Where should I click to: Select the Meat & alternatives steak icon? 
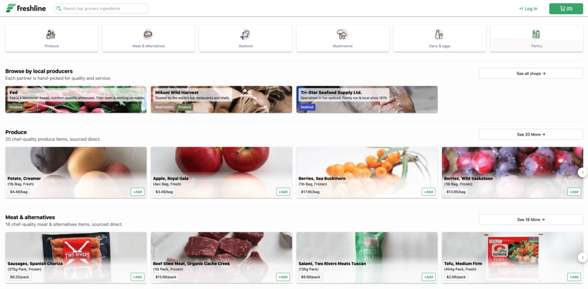(148, 34)
